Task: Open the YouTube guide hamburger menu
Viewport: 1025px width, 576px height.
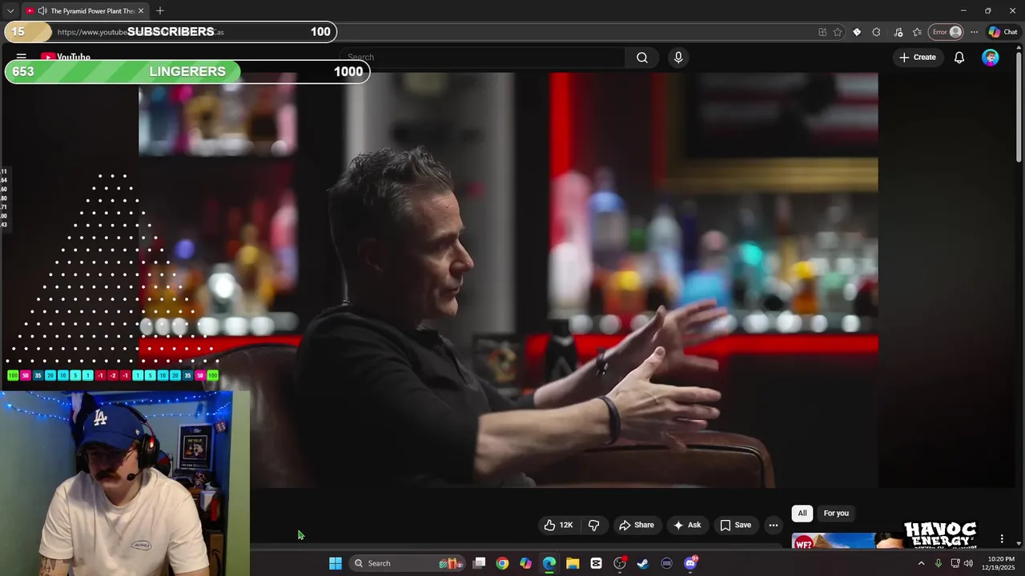Action: click(22, 57)
